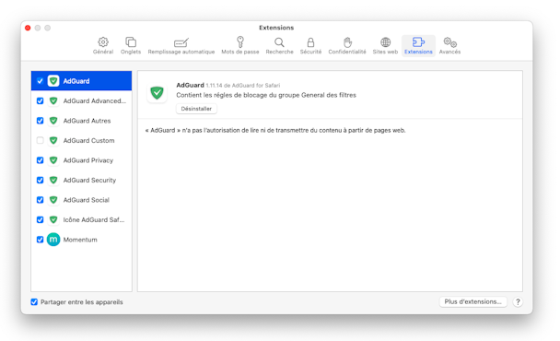Viewport: 560px width, 341px height.
Task: Open the Sites web globe pane
Action: 385,46
